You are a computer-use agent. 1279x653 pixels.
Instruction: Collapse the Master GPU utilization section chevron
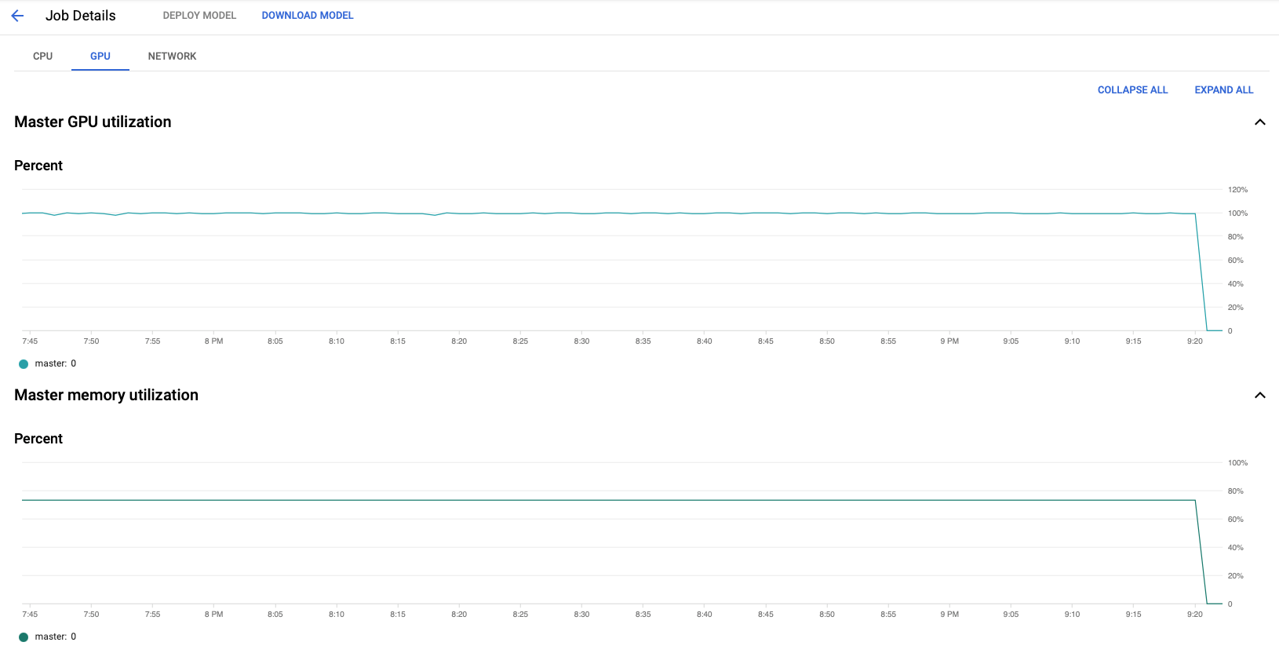point(1260,122)
